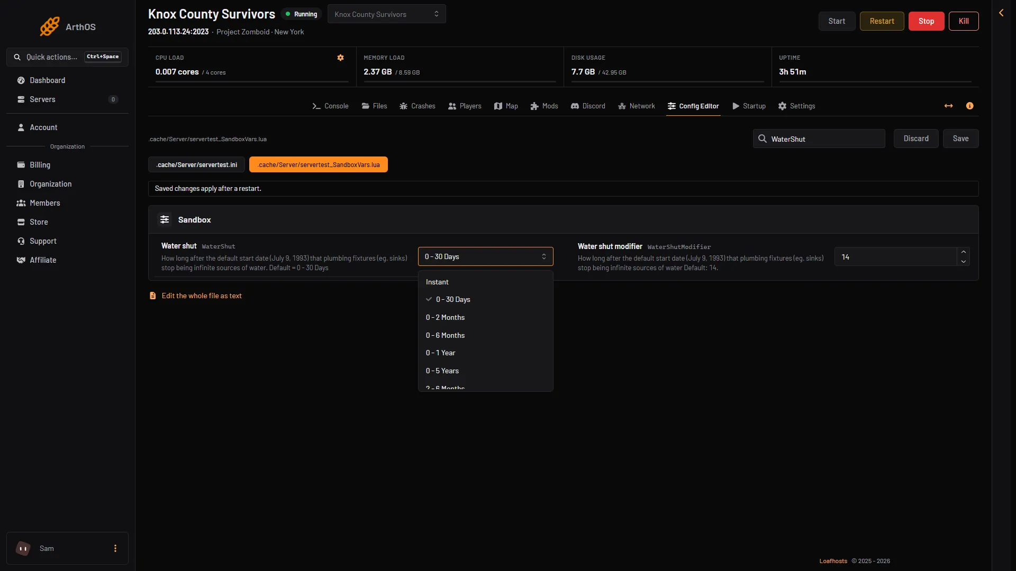
Task: Click the red Stop button
Action: [x=926, y=21]
